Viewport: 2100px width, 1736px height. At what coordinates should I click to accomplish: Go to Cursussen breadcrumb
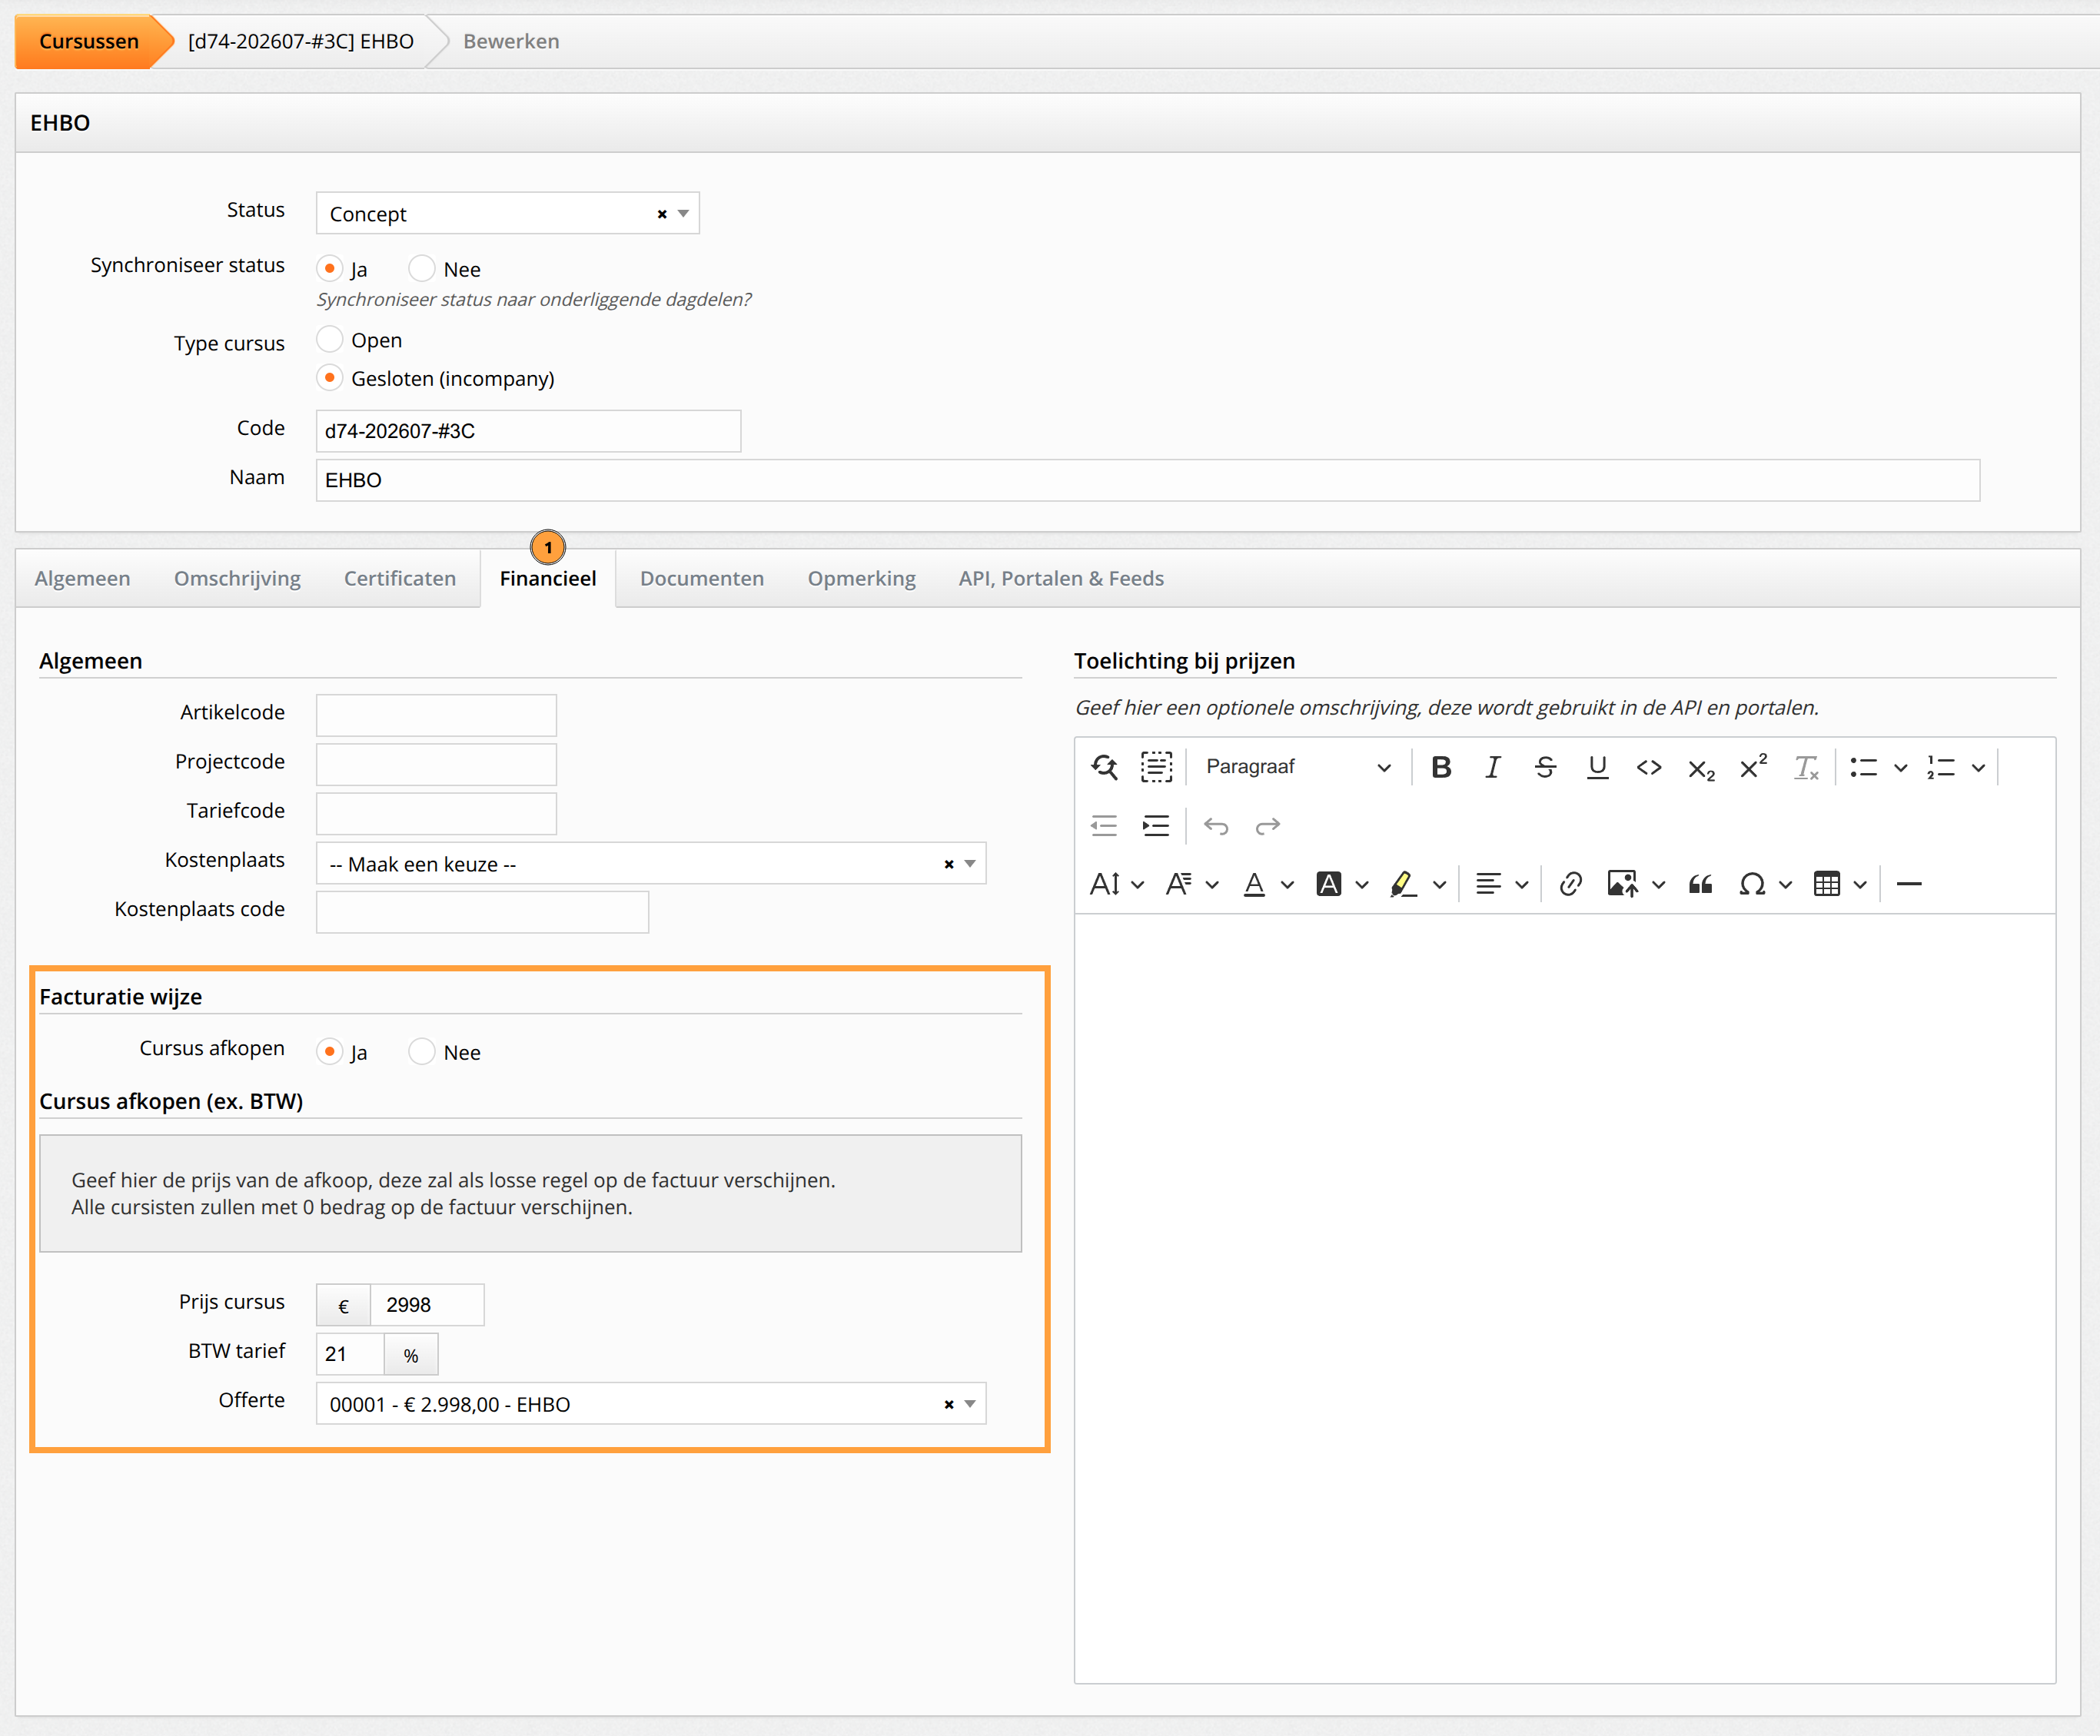[89, 41]
